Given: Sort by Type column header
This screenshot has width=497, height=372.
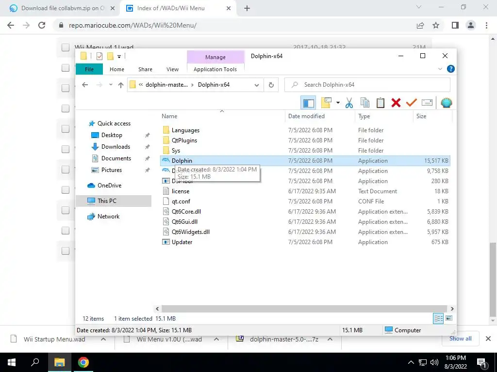Looking at the screenshot, I should point(364,116).
